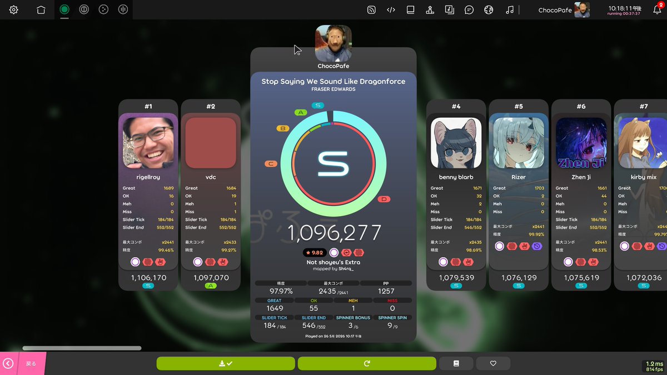Click the artist name FRASER EDWARDS
Image resolution: width=667 pixels, height=375 pixels.
(333, 89)
